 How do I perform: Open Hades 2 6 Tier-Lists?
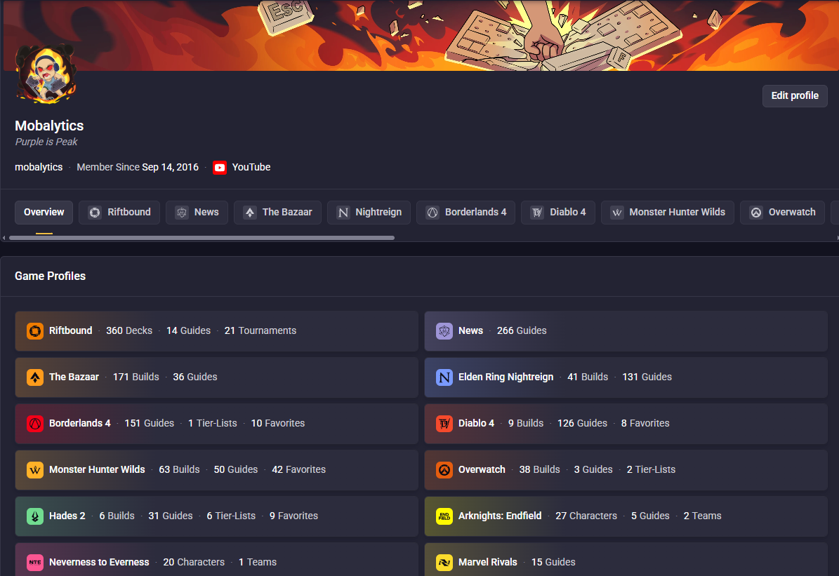(x=231, y=516)
